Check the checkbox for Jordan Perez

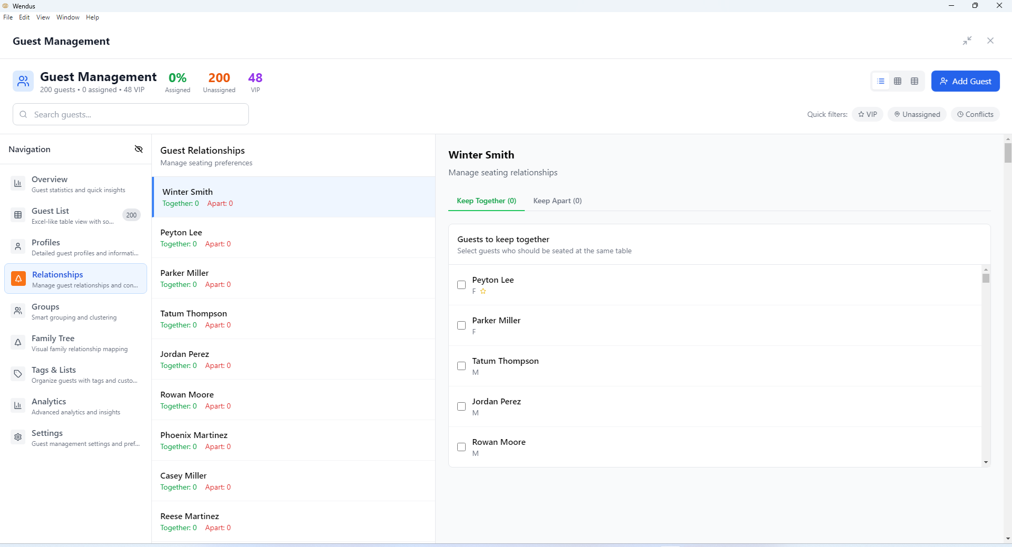[461, 406]
